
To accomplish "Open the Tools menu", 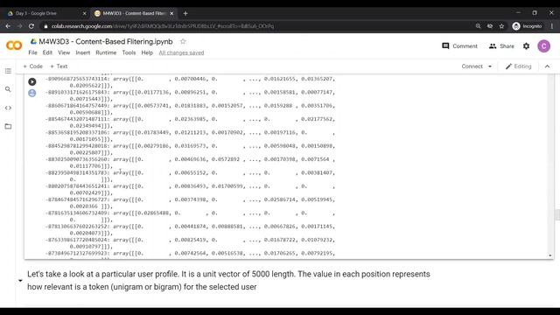I will (x=129, y=52).
